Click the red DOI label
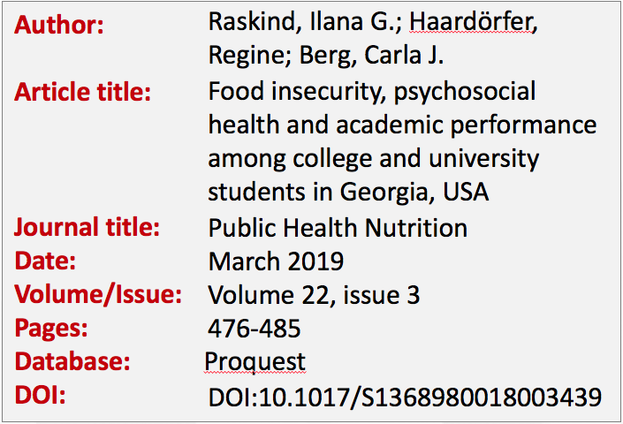623x424 pixels. (x=40, y=396)
